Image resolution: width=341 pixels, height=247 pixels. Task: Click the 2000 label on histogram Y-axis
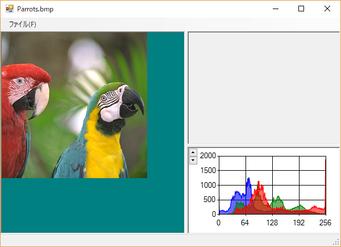208,155
